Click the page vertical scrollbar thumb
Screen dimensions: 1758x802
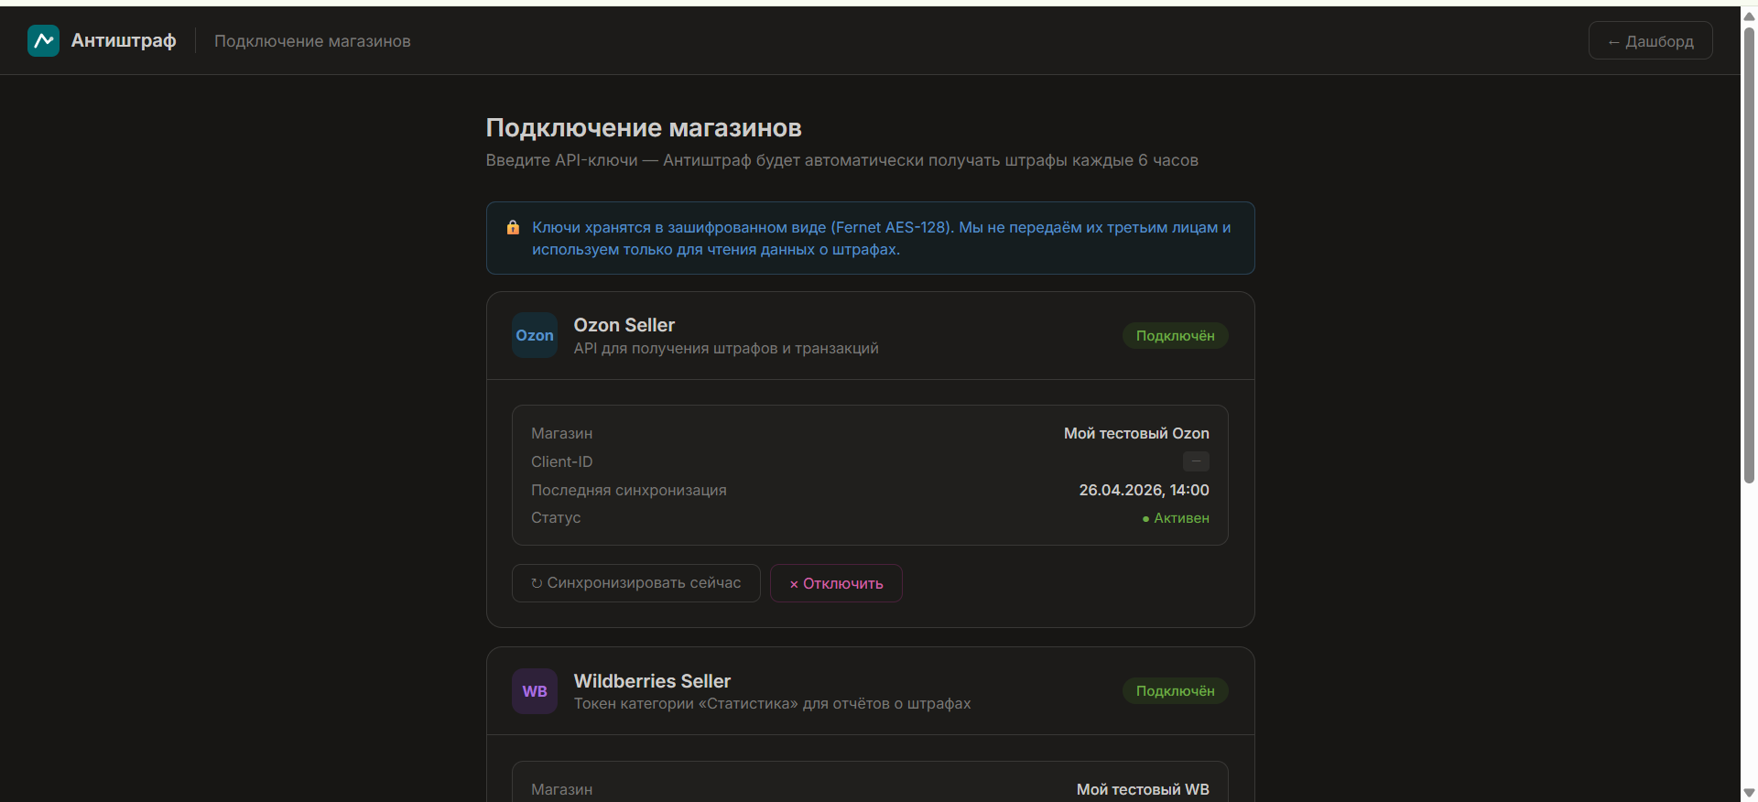point(1749,255)
